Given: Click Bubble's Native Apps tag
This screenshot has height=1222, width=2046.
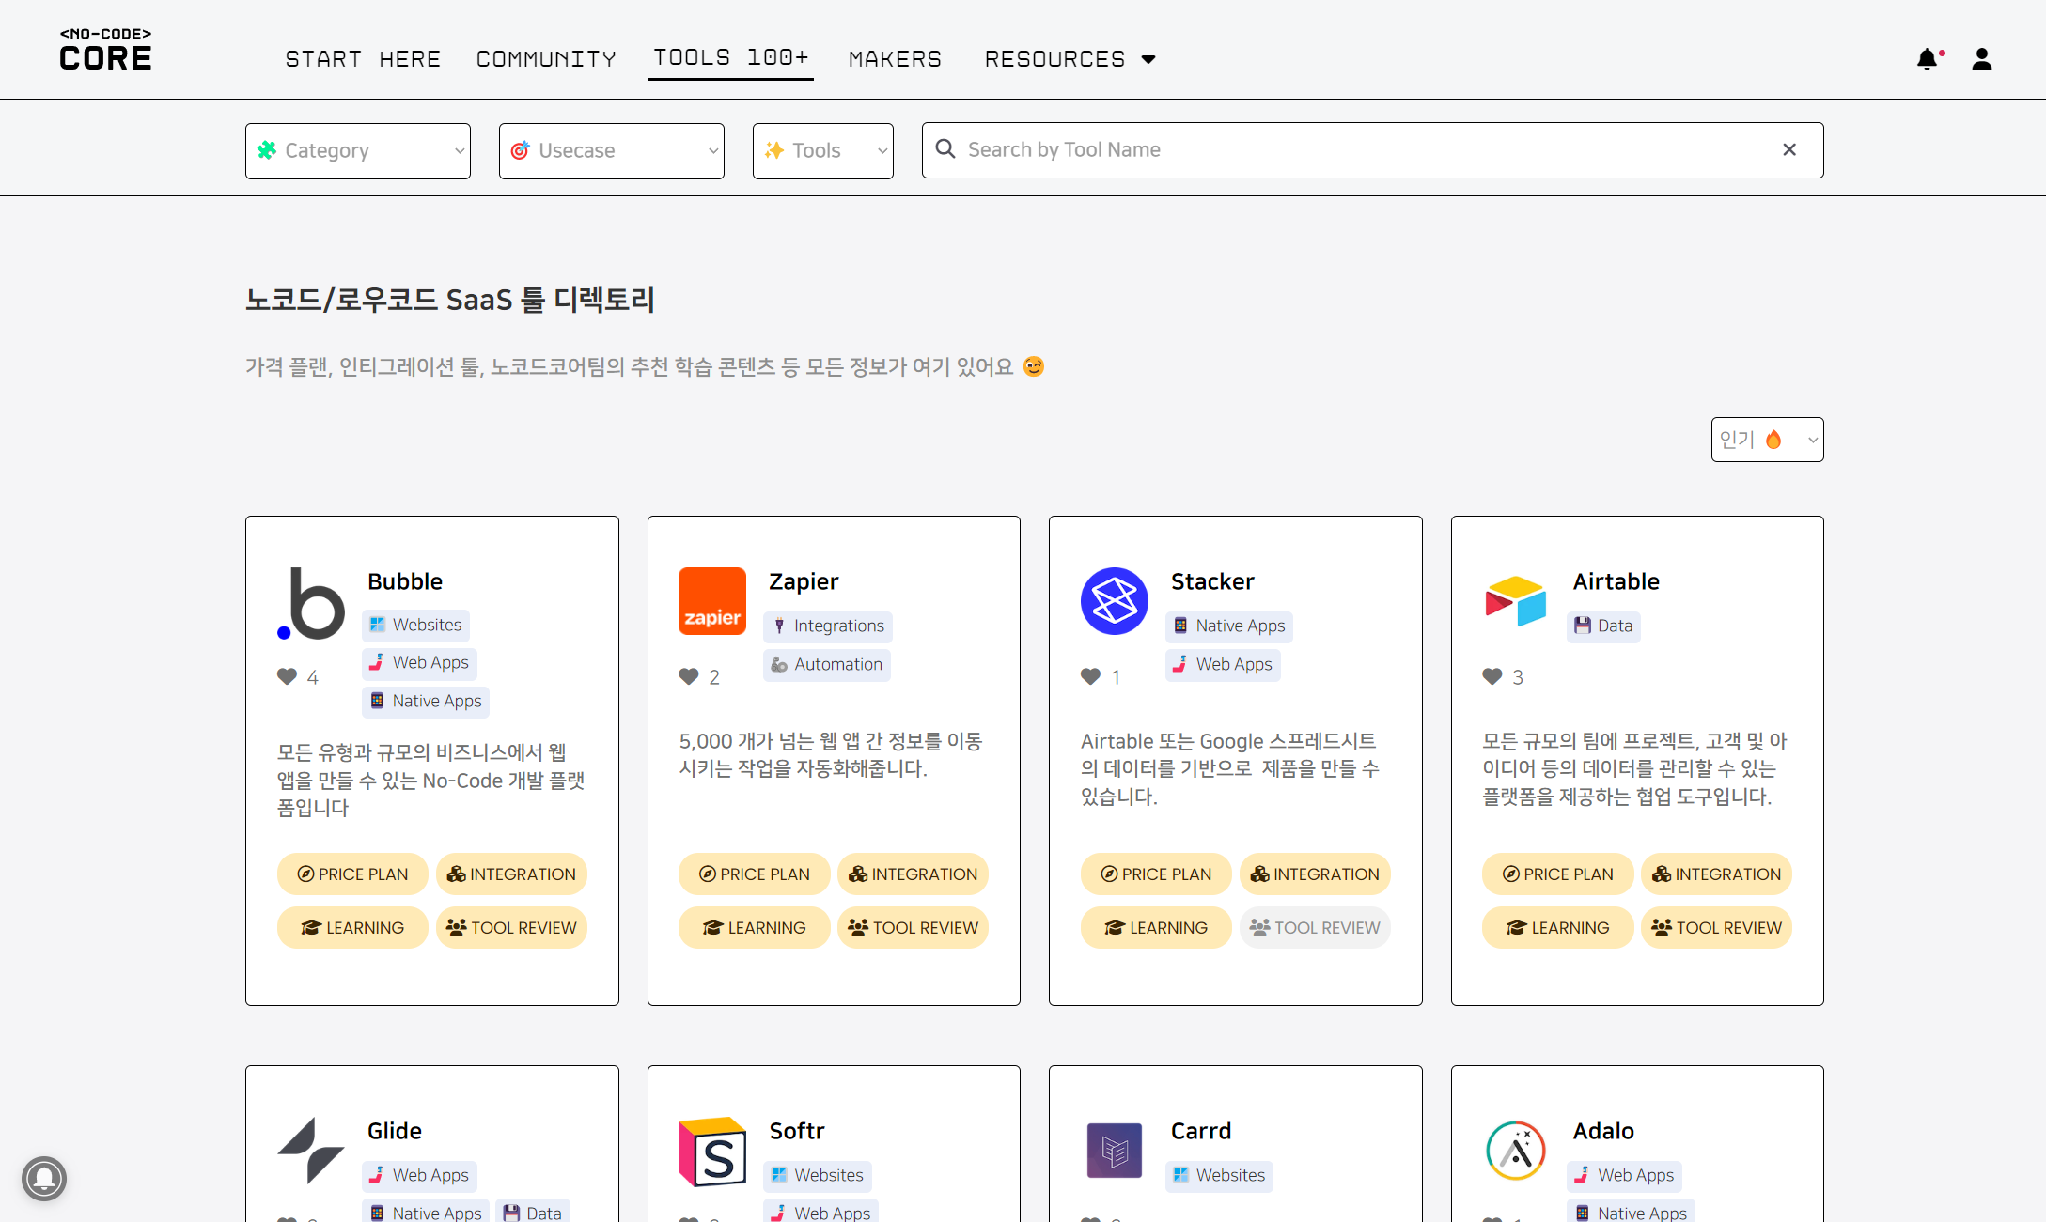Looking at the screenshot, I should (426, 702).
